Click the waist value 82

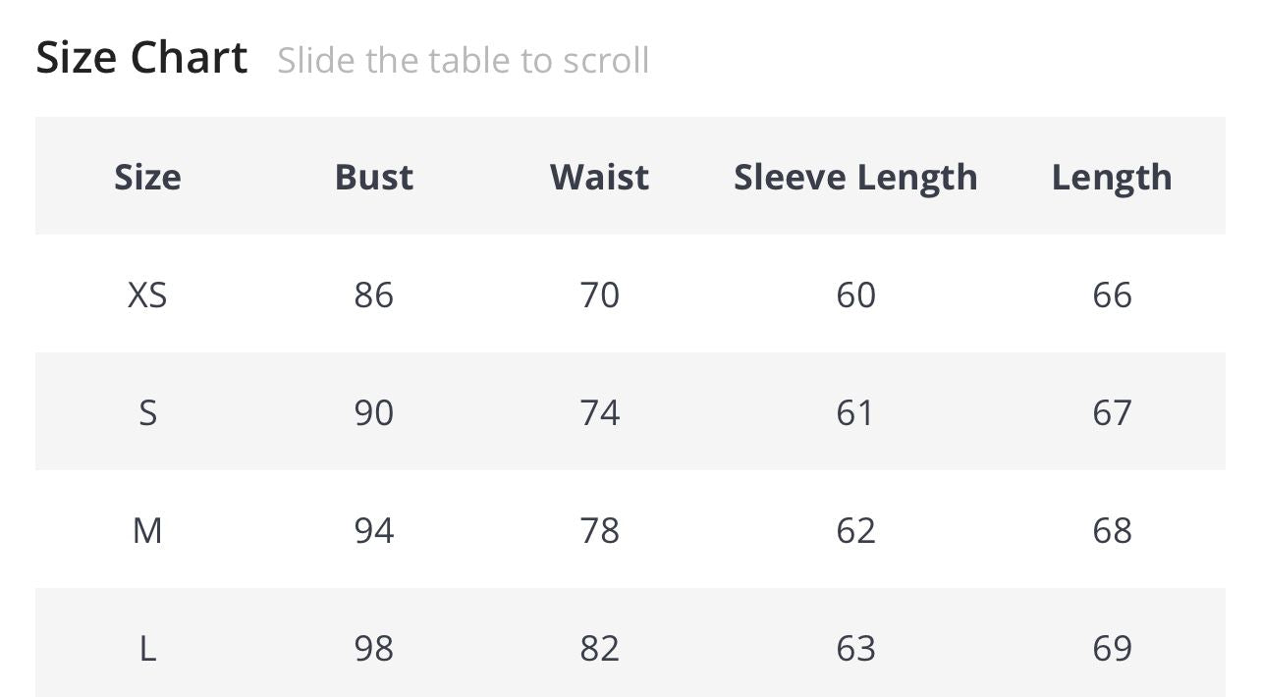point(600,648)
